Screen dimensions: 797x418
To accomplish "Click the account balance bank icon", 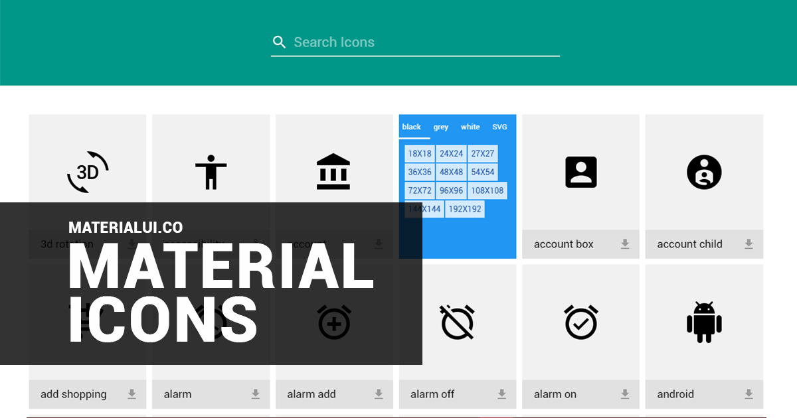I will (334, 171).
